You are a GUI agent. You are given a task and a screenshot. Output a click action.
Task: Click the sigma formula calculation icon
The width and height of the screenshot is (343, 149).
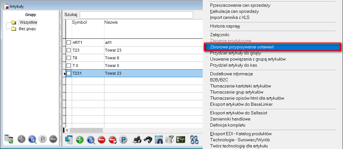(x=181, y=140)
